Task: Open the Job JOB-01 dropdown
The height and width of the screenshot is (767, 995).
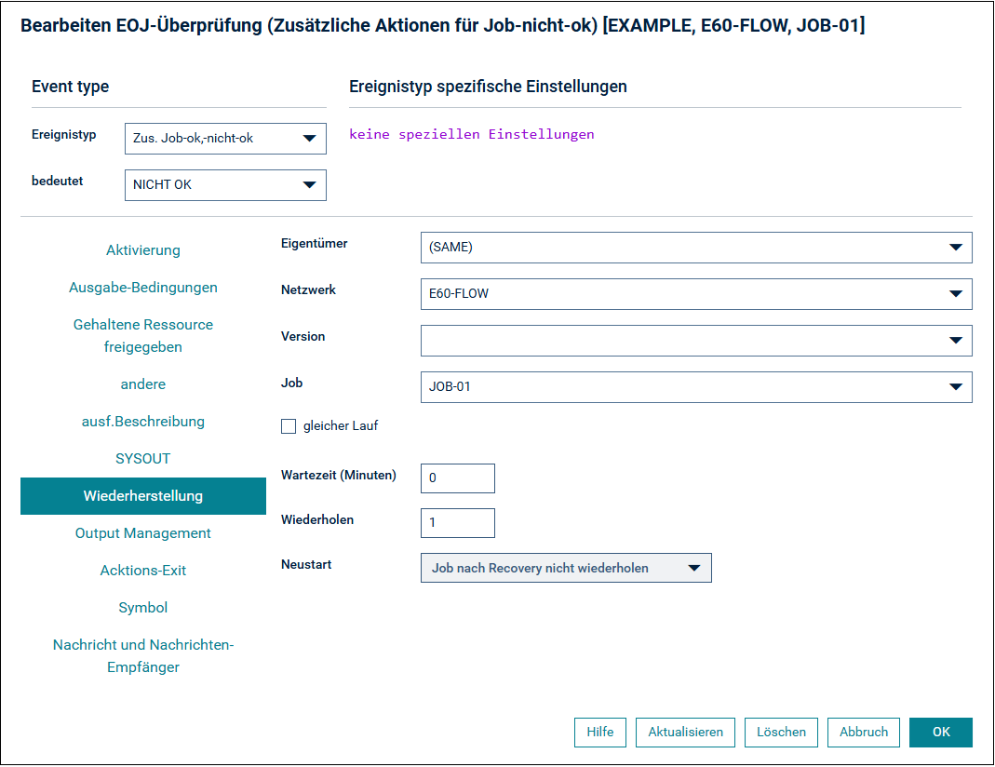Action: 696,387
